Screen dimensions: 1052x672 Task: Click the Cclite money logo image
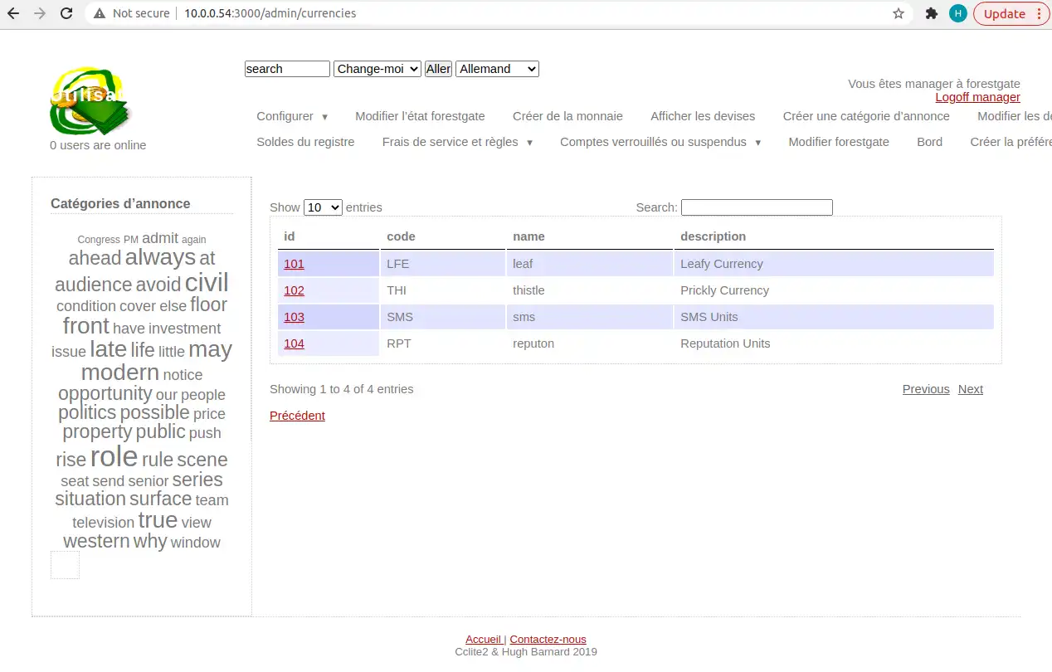tap(90, 101)
